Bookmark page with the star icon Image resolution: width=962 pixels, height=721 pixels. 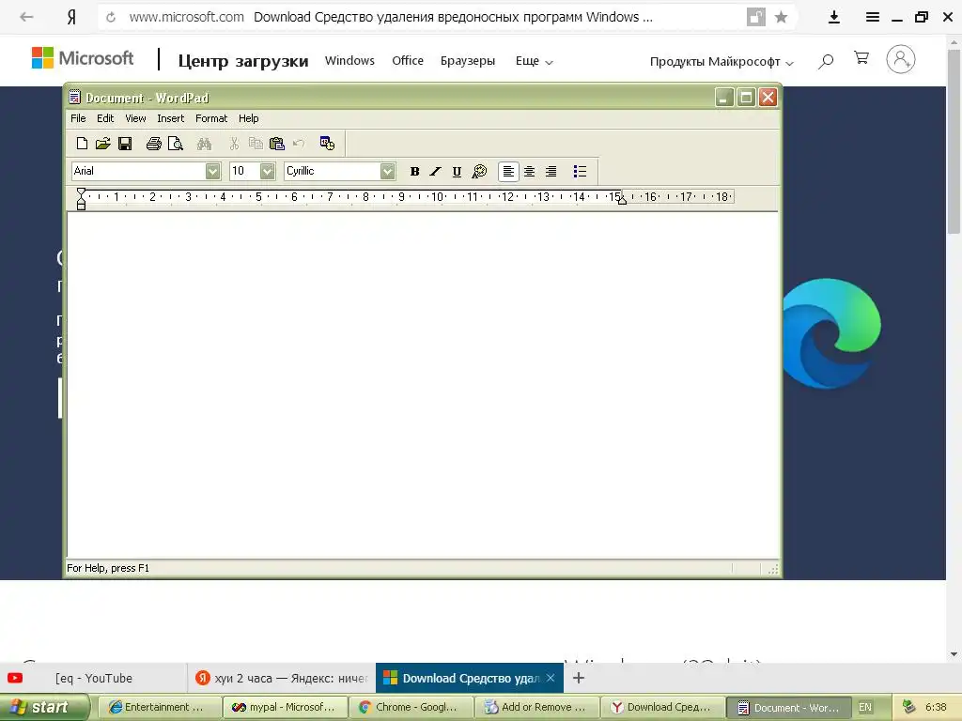[x=781, y=17]
